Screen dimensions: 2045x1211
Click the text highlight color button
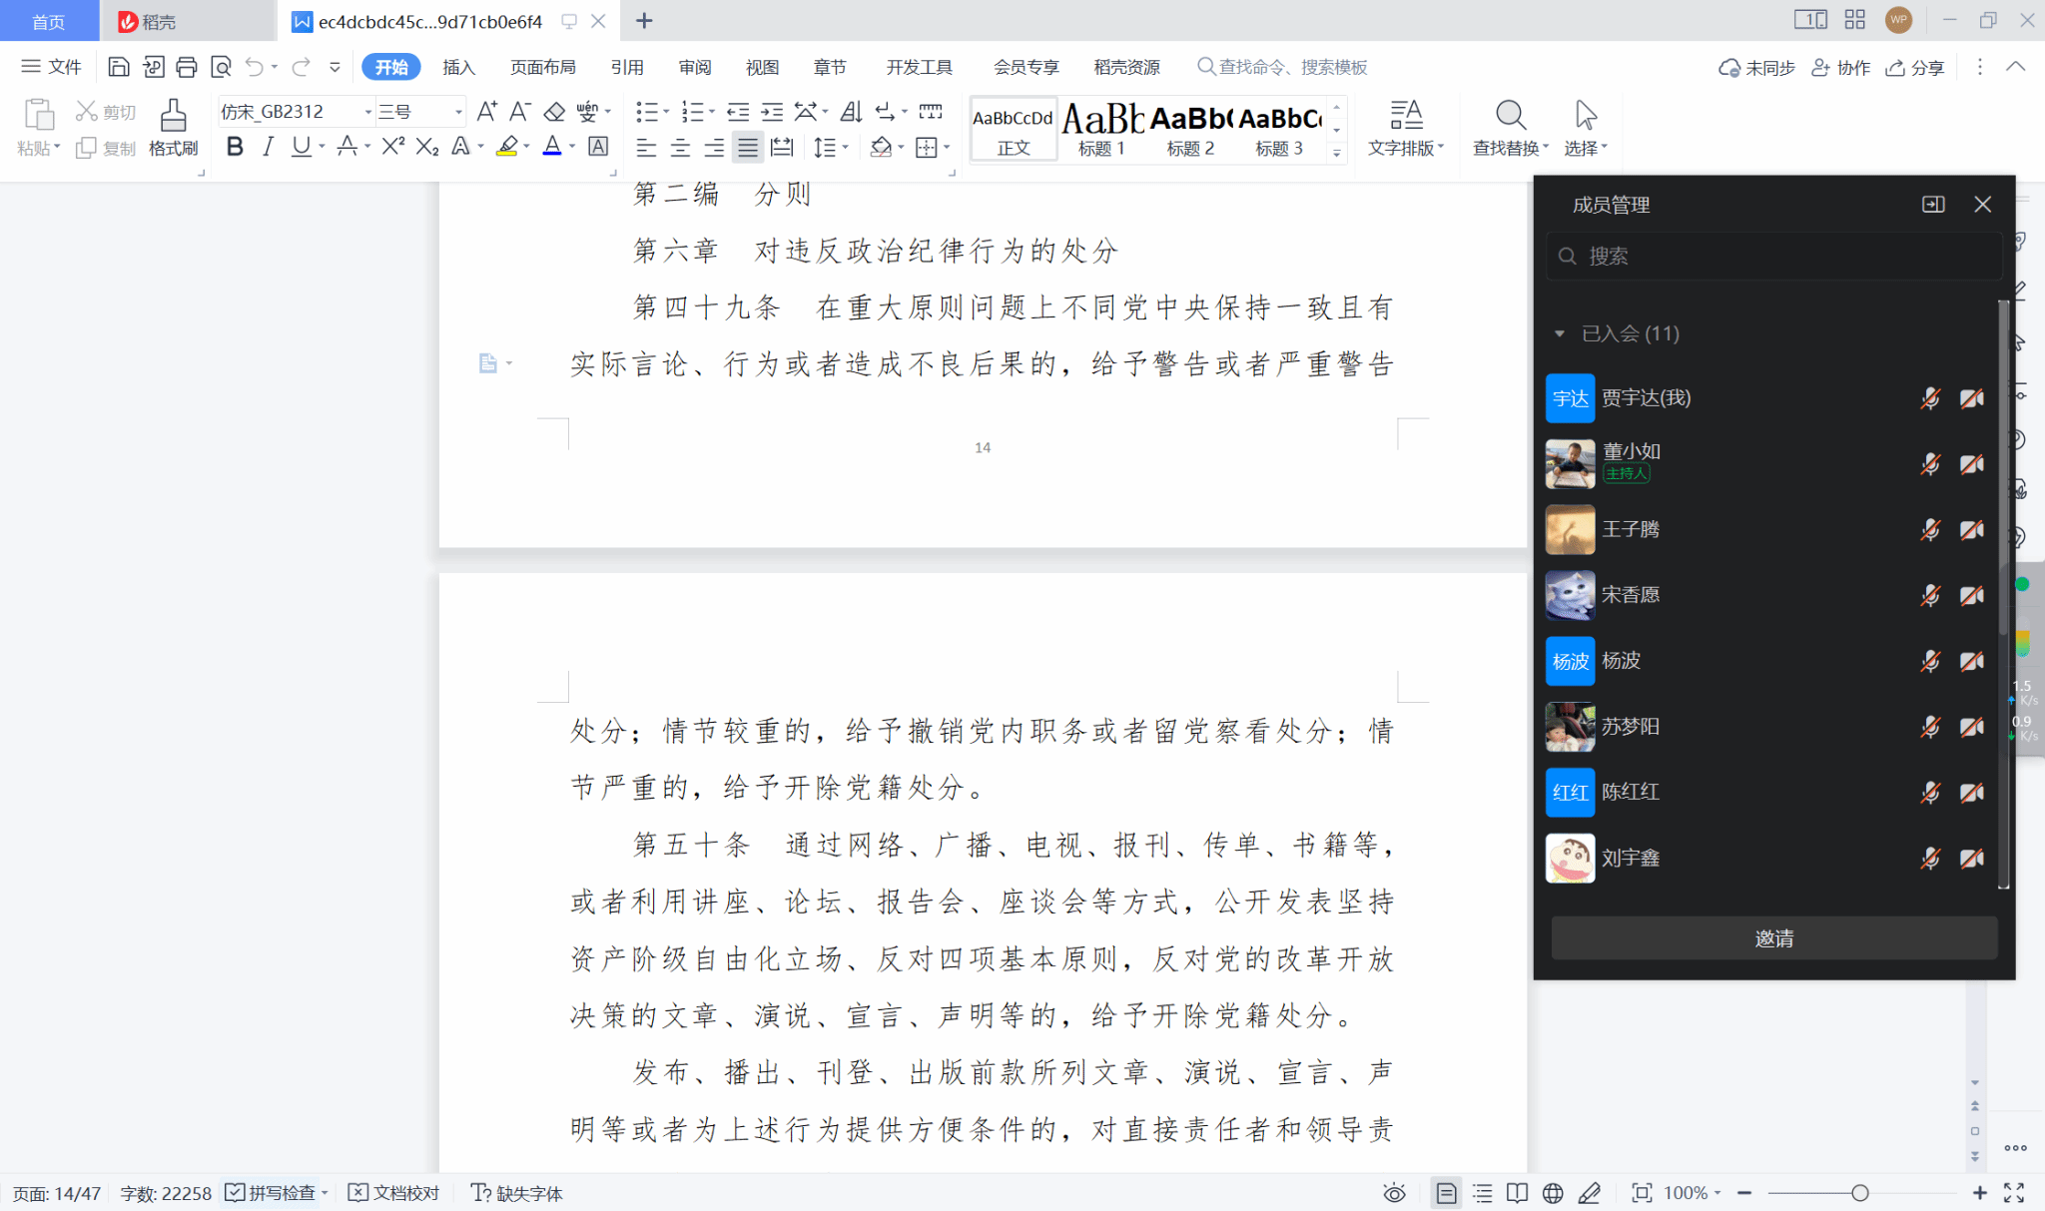tap(507, 147)
